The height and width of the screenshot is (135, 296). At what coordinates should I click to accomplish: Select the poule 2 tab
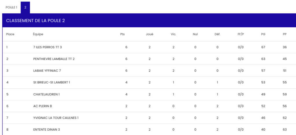pos(25,7)
